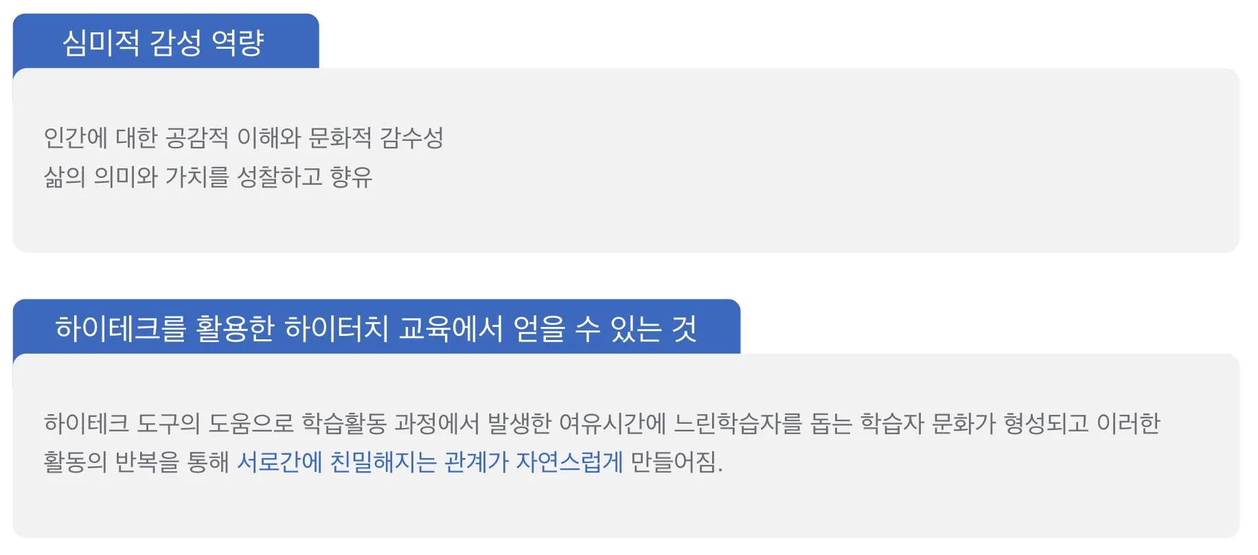Click the line 인간에 대한 공감적 이해와
This screenshot has width=1258, height=555.
[172, 138]
